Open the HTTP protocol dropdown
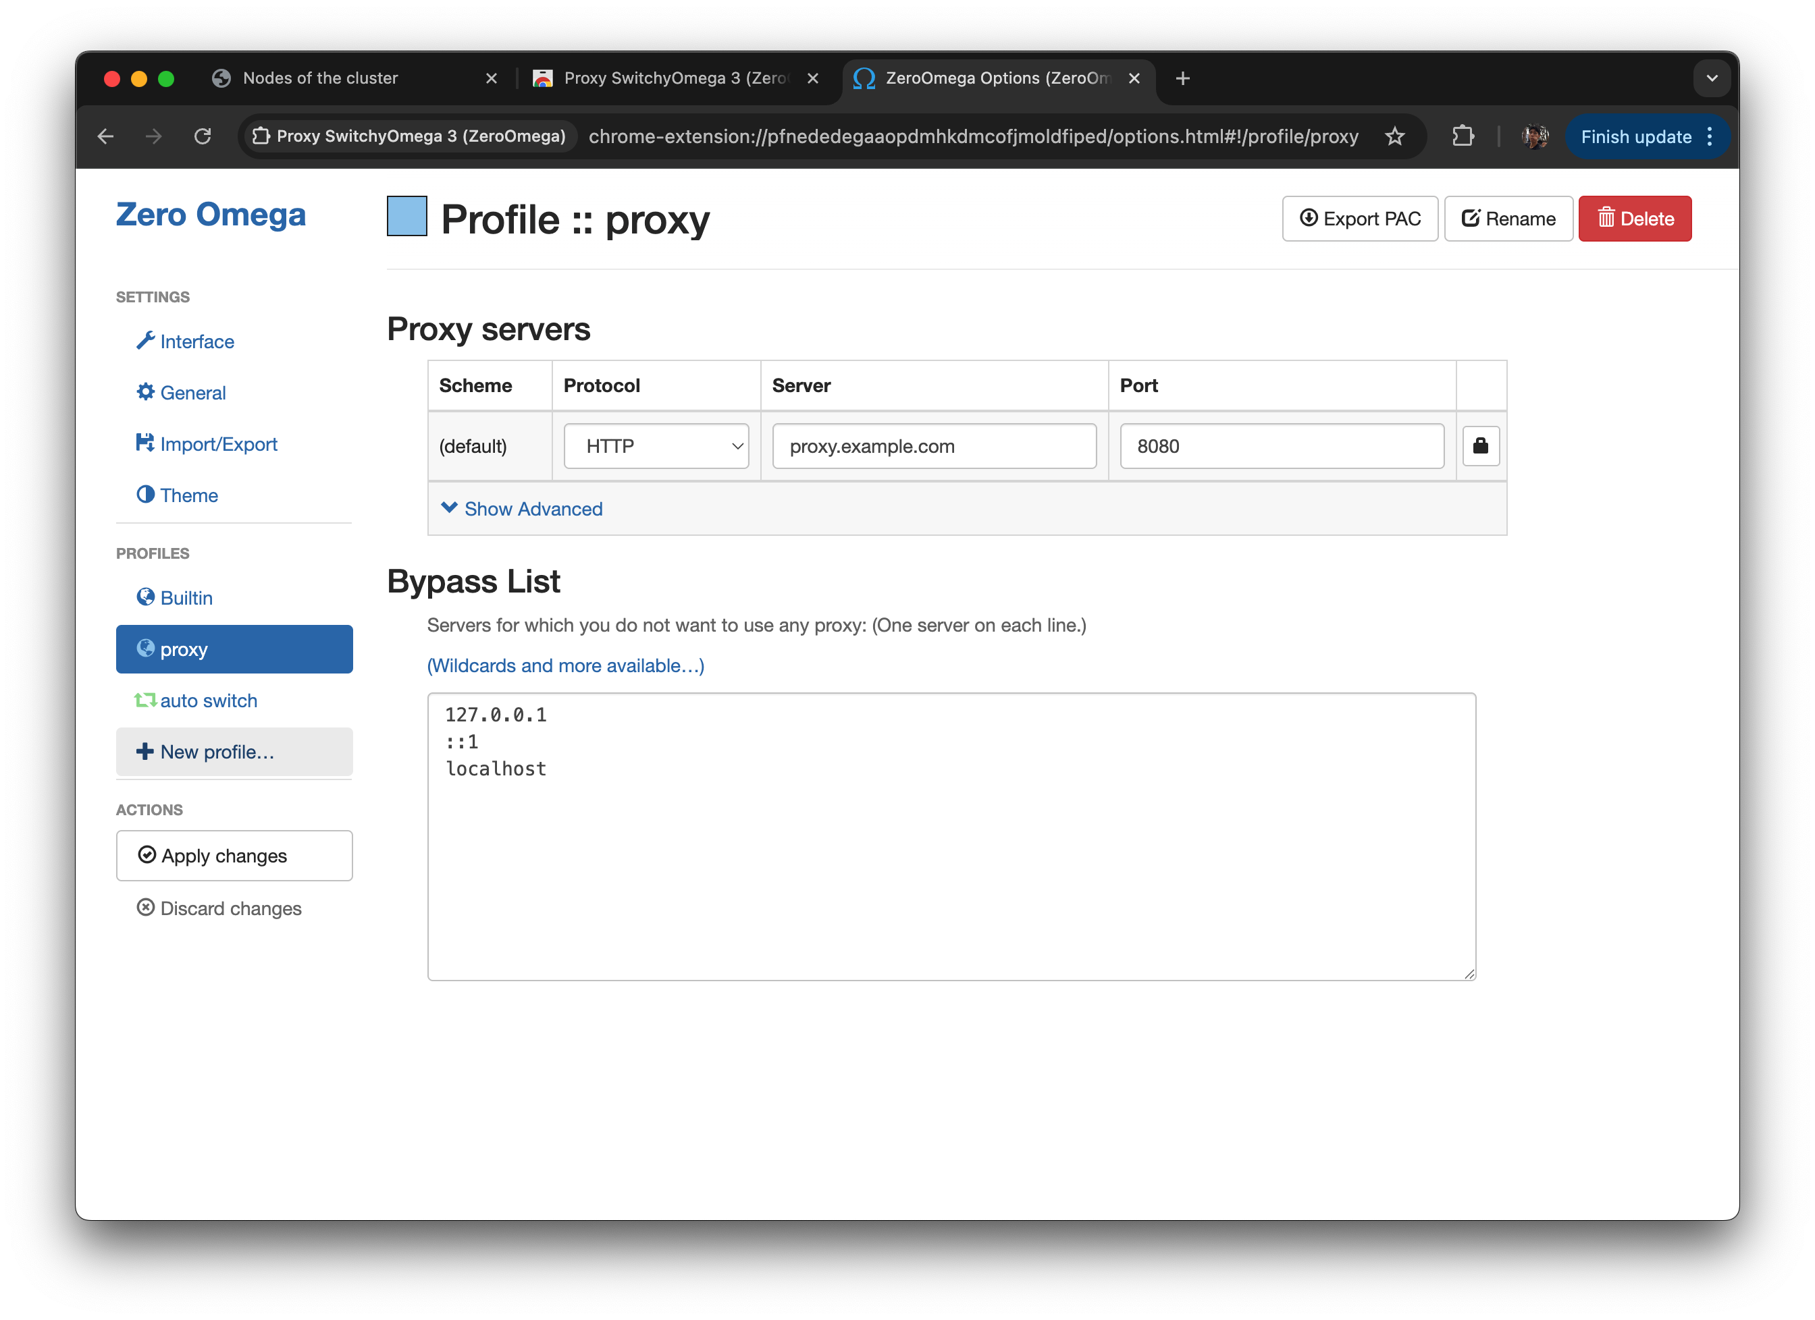This screenshot has height=1320, width=1815. [x=656, y=445]
